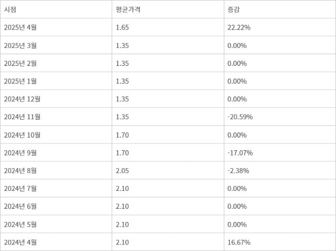Select the 2025년 2월 row date
The height and width of the screenshot is (251, 336).
coord(20,63)
